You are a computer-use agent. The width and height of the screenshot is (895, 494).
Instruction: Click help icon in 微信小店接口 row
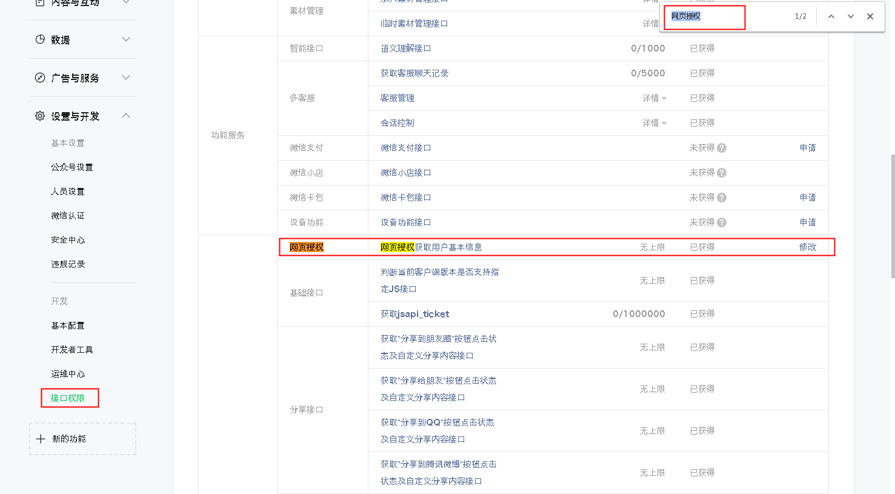[x=722, y=173]
